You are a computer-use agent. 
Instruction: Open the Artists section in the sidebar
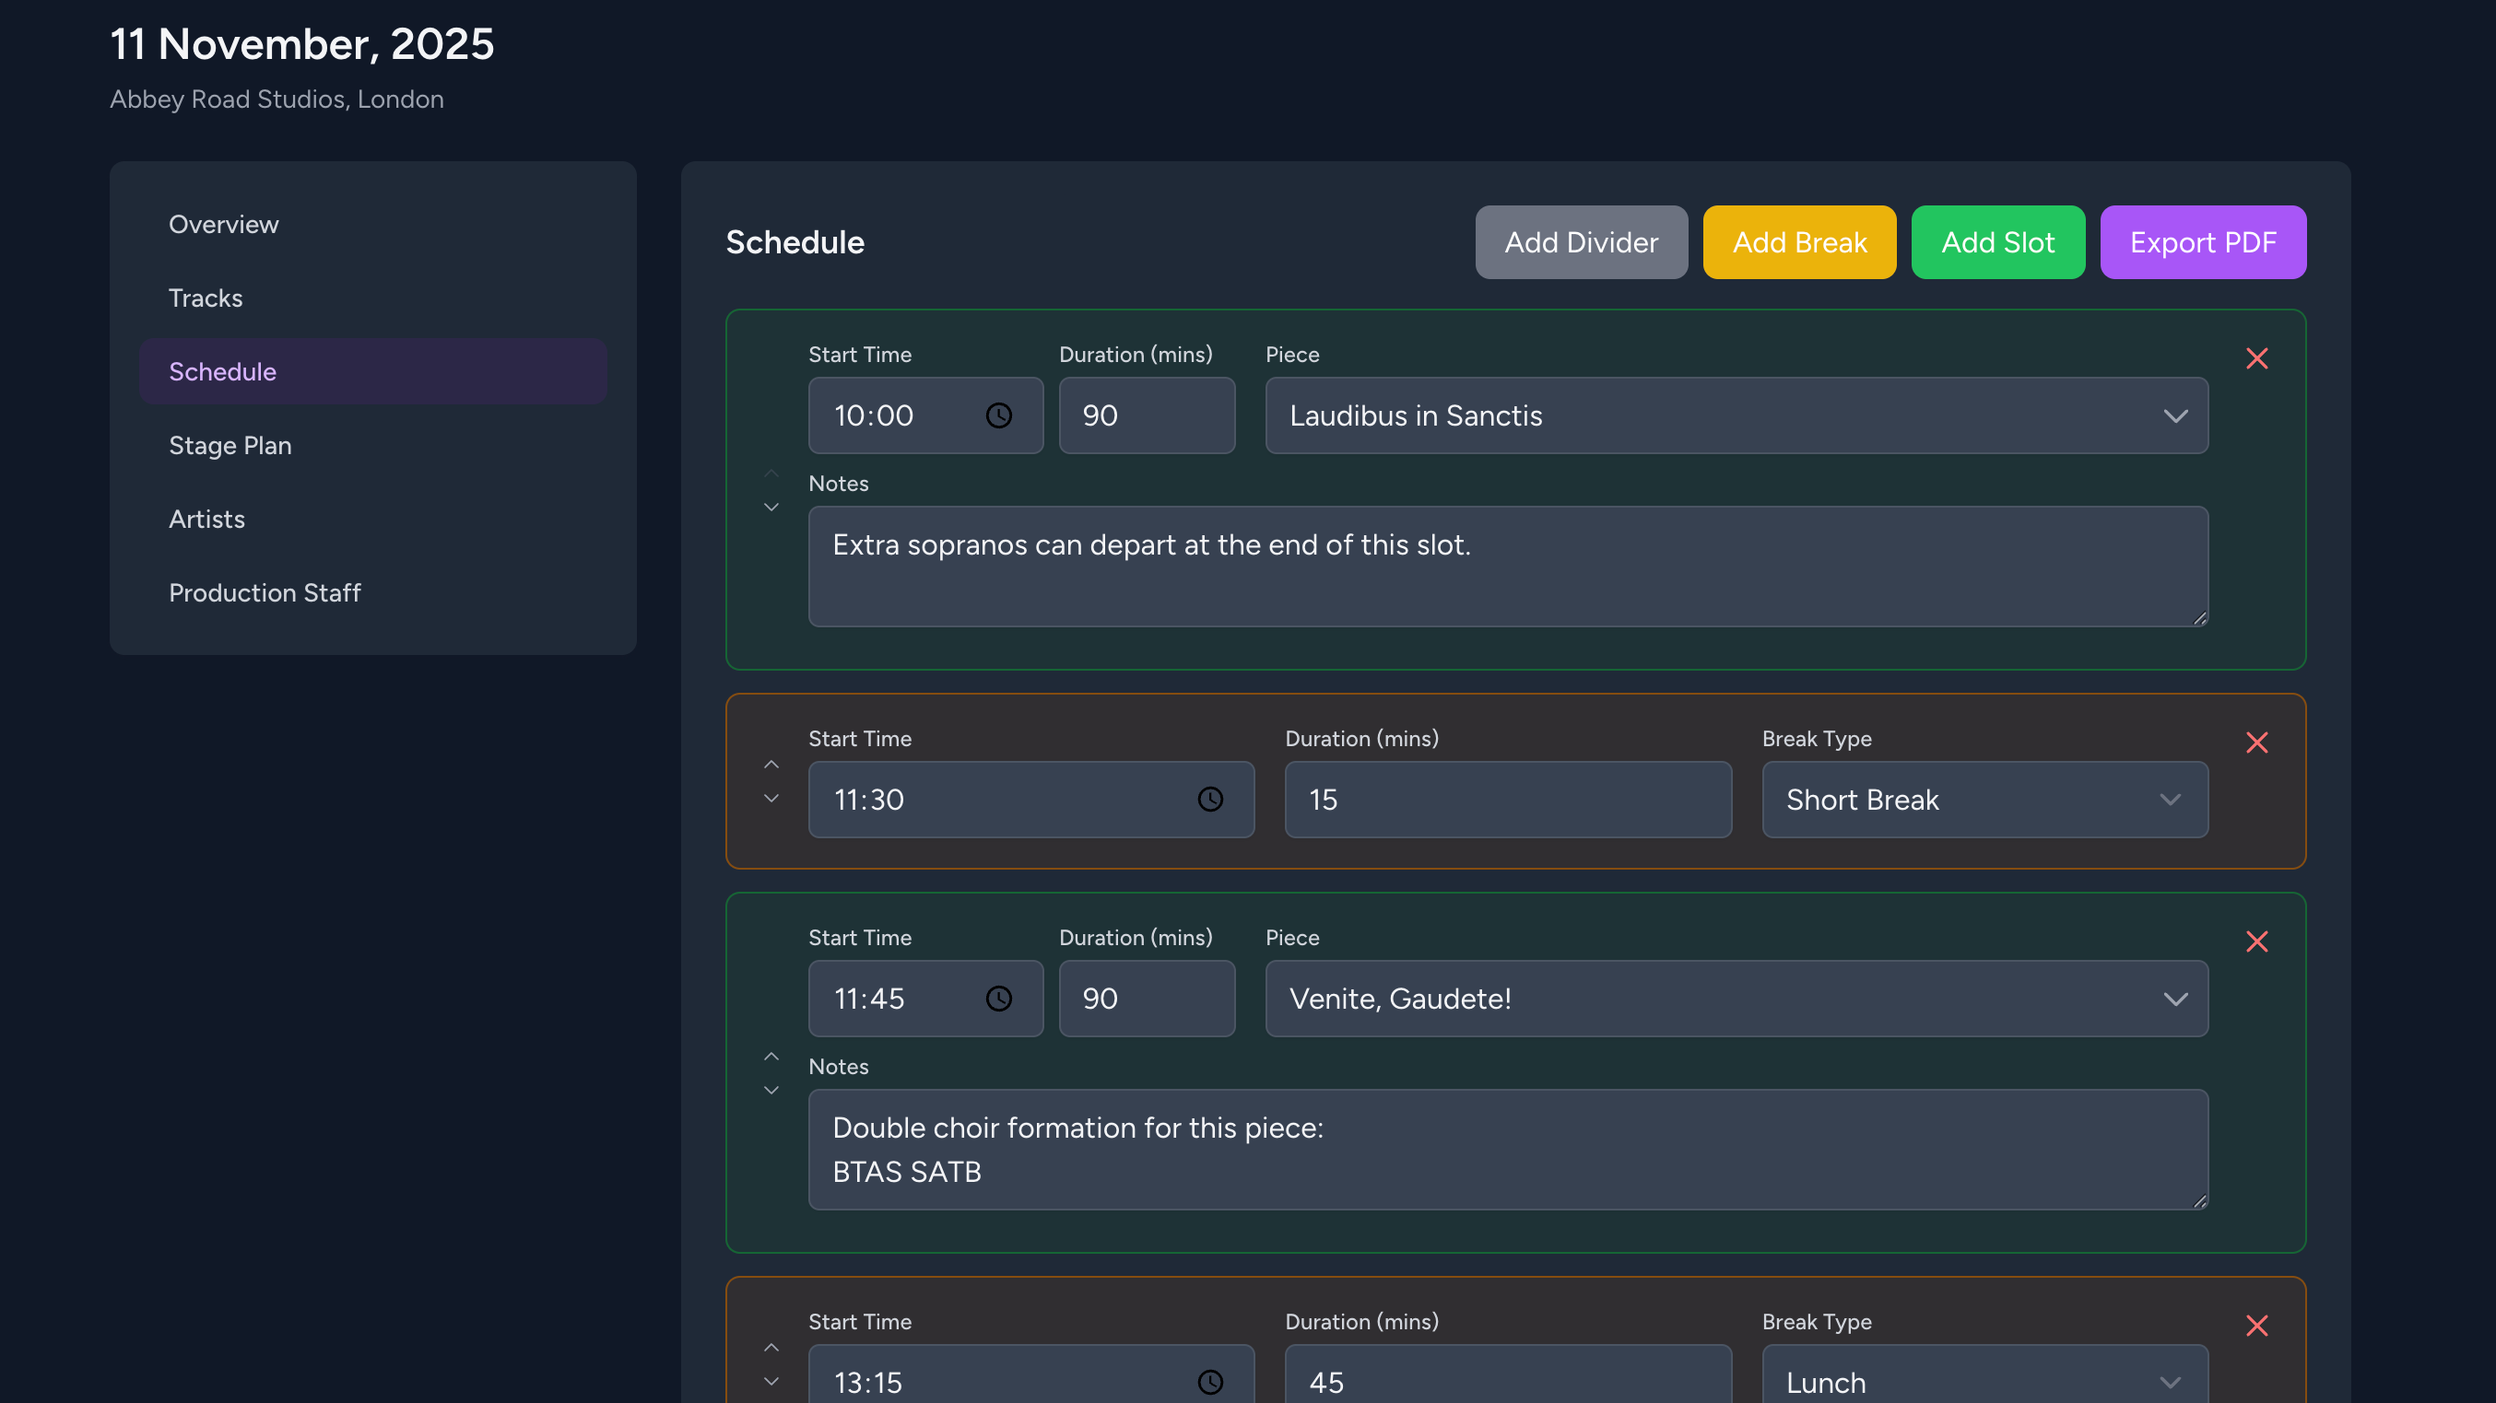click(x=207, y=519)
